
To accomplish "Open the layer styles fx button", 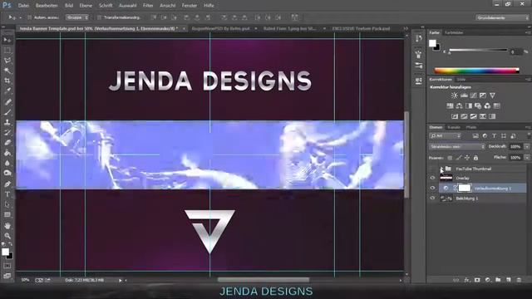I will coord(467,280).
